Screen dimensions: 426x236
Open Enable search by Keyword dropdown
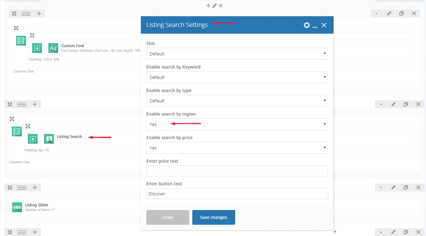coord(237,77)
